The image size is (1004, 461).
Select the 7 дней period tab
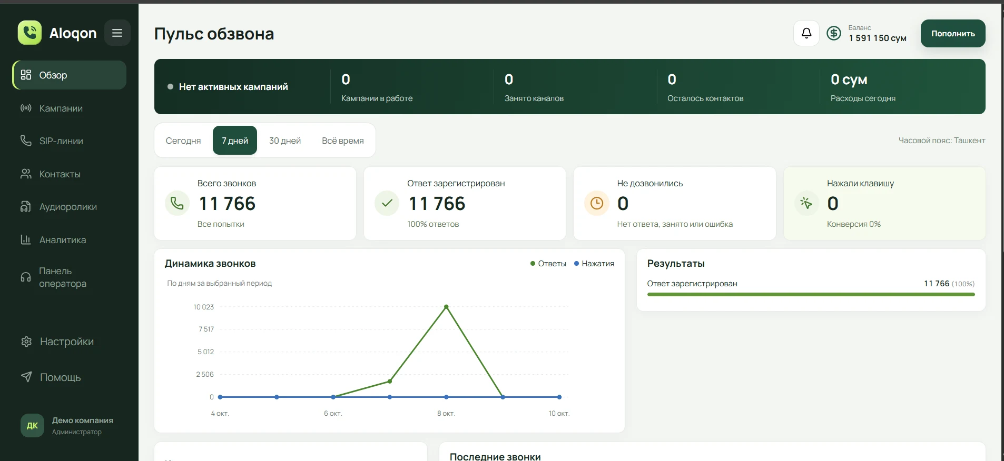[235, 141]
